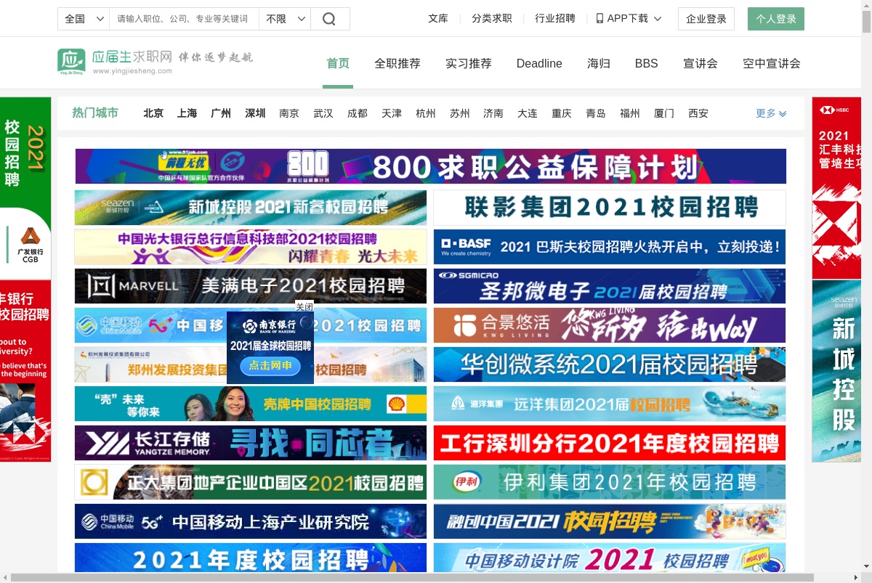Click the search magnifier icon

point(330,19)
